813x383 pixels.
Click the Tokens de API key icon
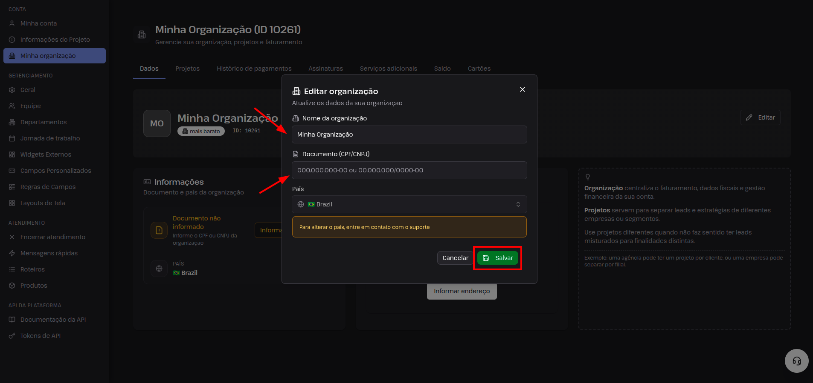(12, 336)
